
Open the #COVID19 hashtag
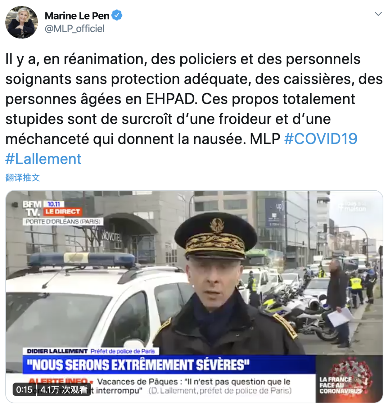pos(321,139)
